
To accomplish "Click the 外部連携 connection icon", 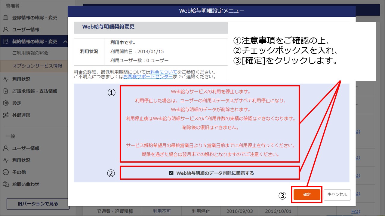I will (x=6, y=115).
